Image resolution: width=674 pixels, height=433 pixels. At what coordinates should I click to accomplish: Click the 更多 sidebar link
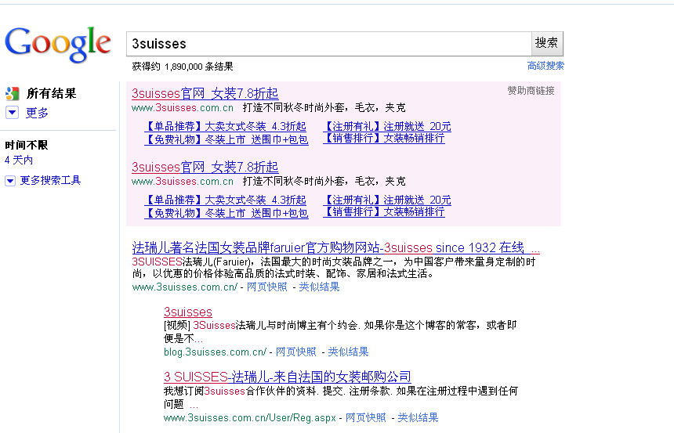coord(37,113)
